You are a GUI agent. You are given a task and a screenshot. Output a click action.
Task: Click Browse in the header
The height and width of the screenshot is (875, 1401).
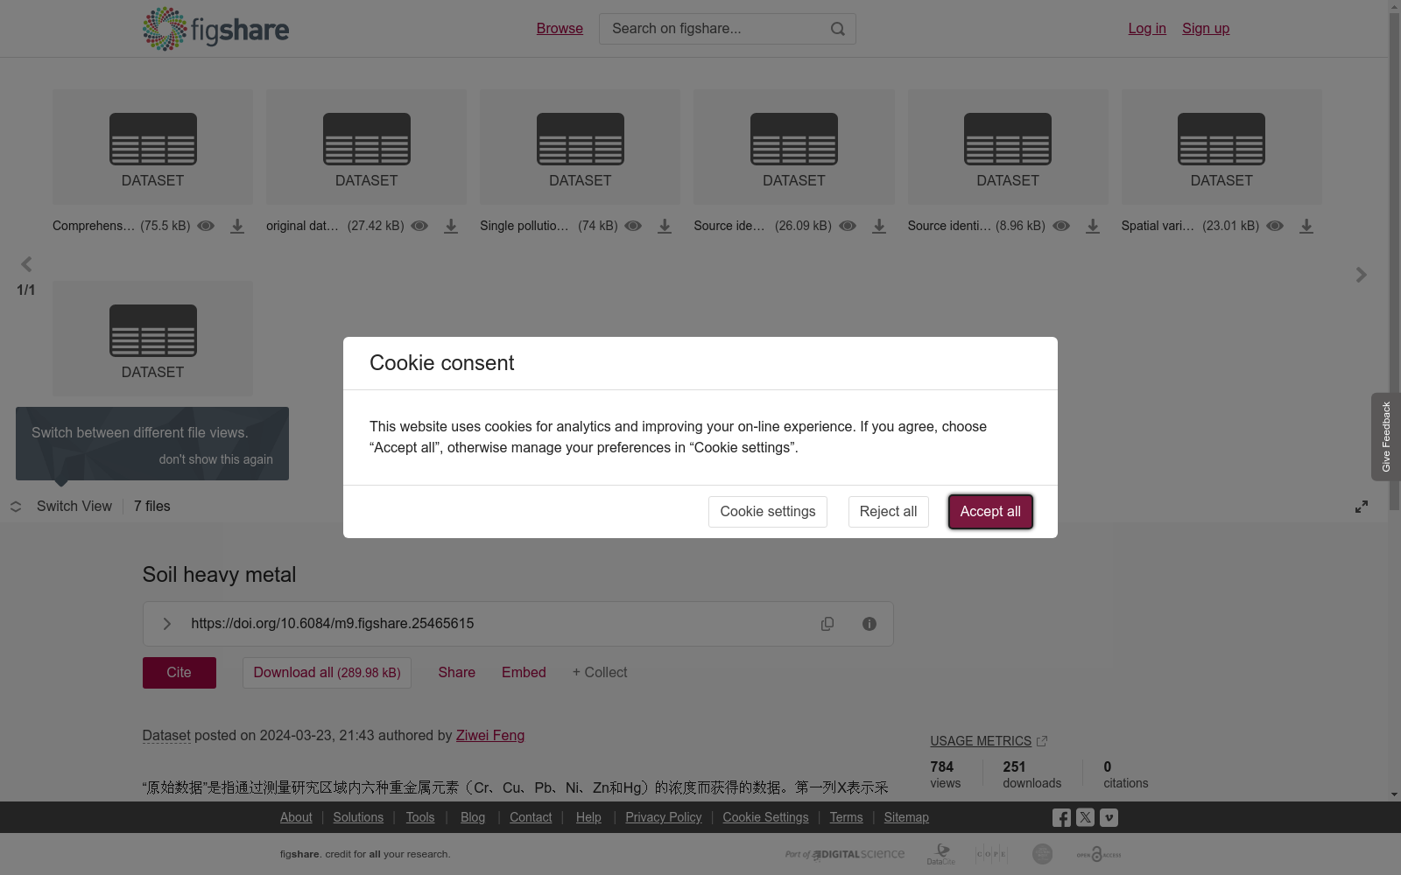coord(560,29)
